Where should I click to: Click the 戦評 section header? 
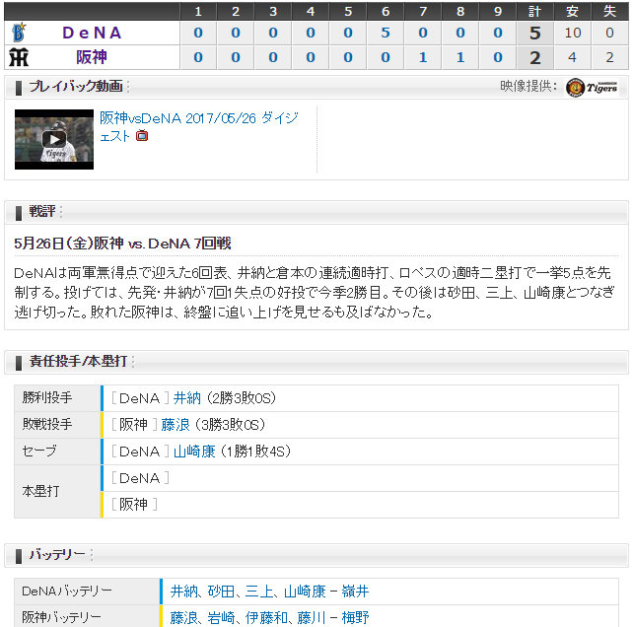pos(42,211)
